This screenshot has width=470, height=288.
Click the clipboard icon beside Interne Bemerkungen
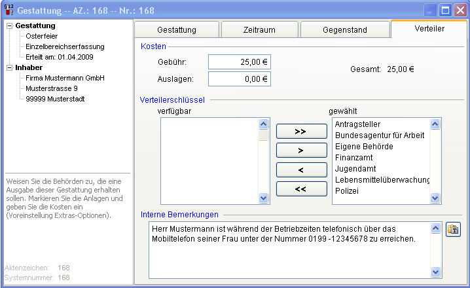pos(453,230)
